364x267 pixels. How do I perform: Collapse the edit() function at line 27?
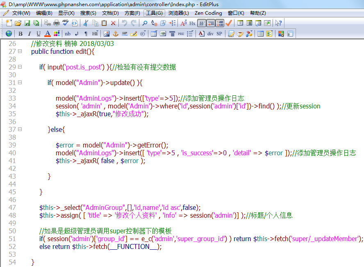point(20,51)
